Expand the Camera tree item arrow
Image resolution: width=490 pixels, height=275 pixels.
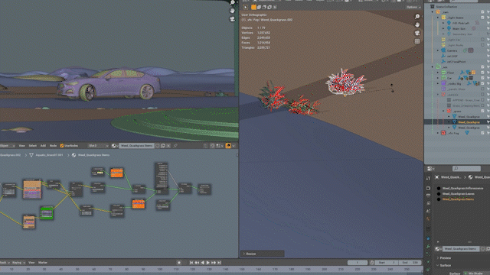[x=438, y=50]
